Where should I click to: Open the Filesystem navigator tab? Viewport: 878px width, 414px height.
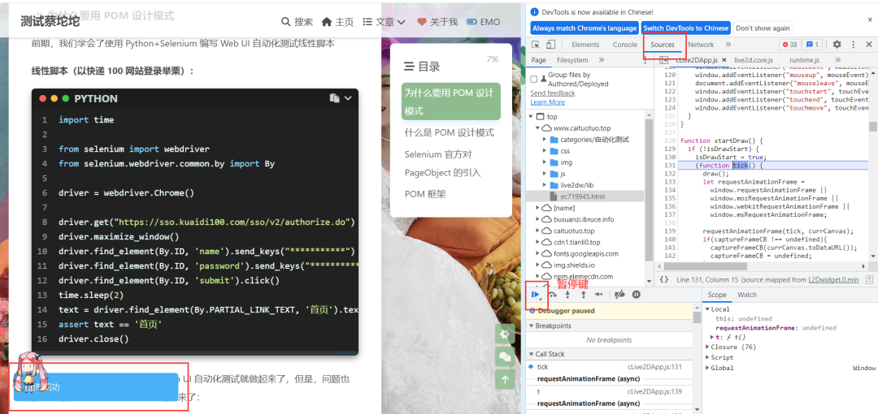click(x=572, y=60)
